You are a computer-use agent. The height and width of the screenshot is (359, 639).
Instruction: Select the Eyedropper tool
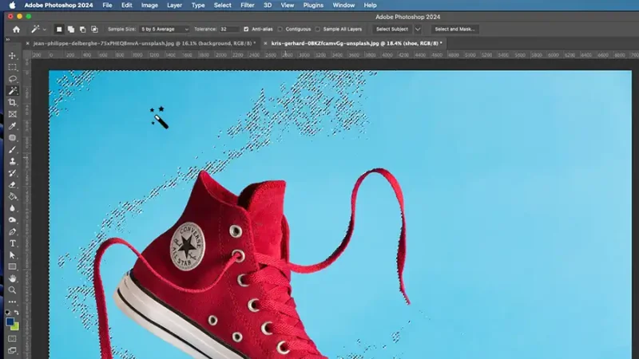pyautogui.click(x=13, y=126)
